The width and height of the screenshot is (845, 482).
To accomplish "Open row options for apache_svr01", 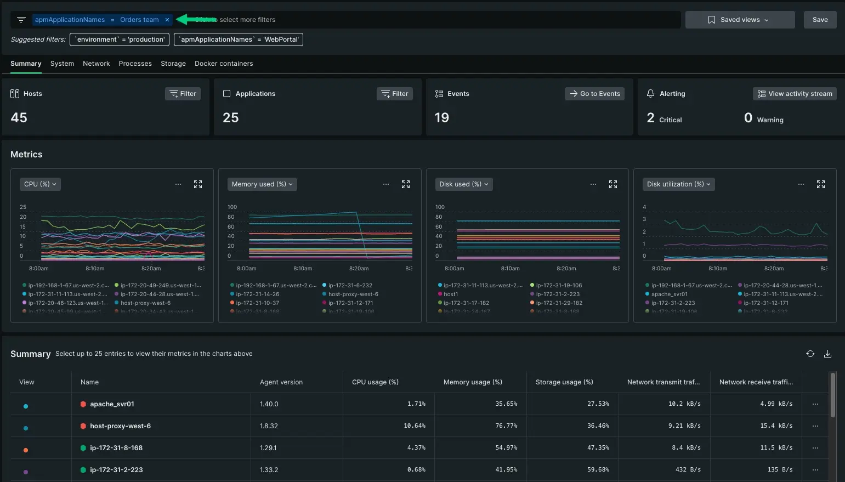I will 815,404.
